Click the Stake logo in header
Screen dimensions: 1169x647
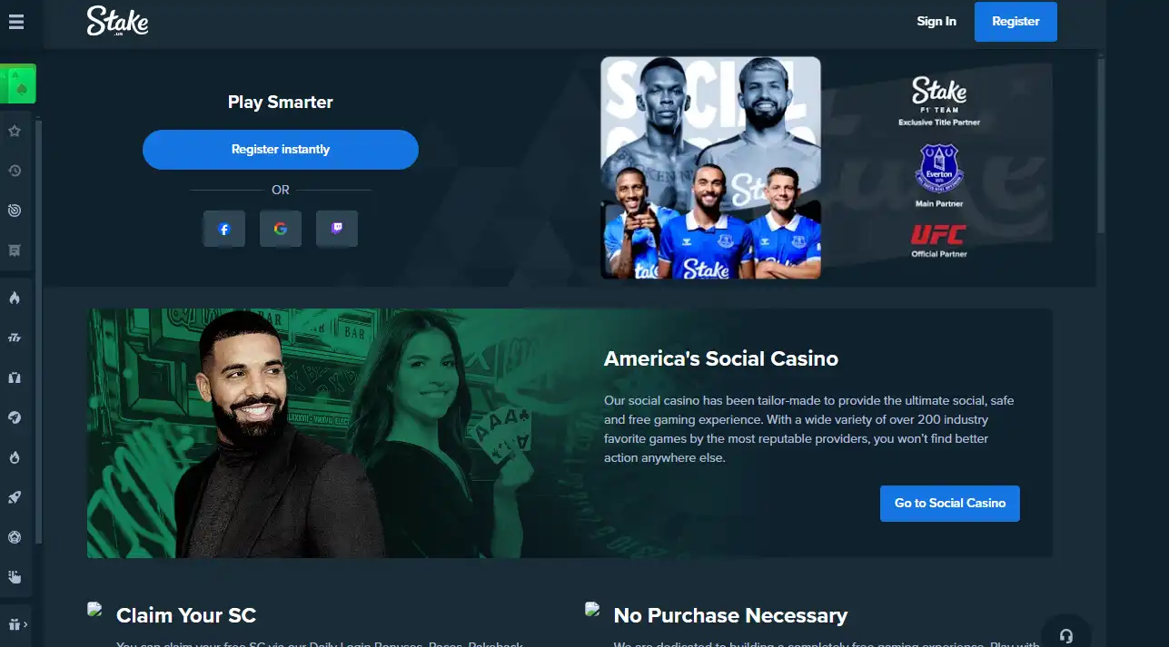(117, 21)
